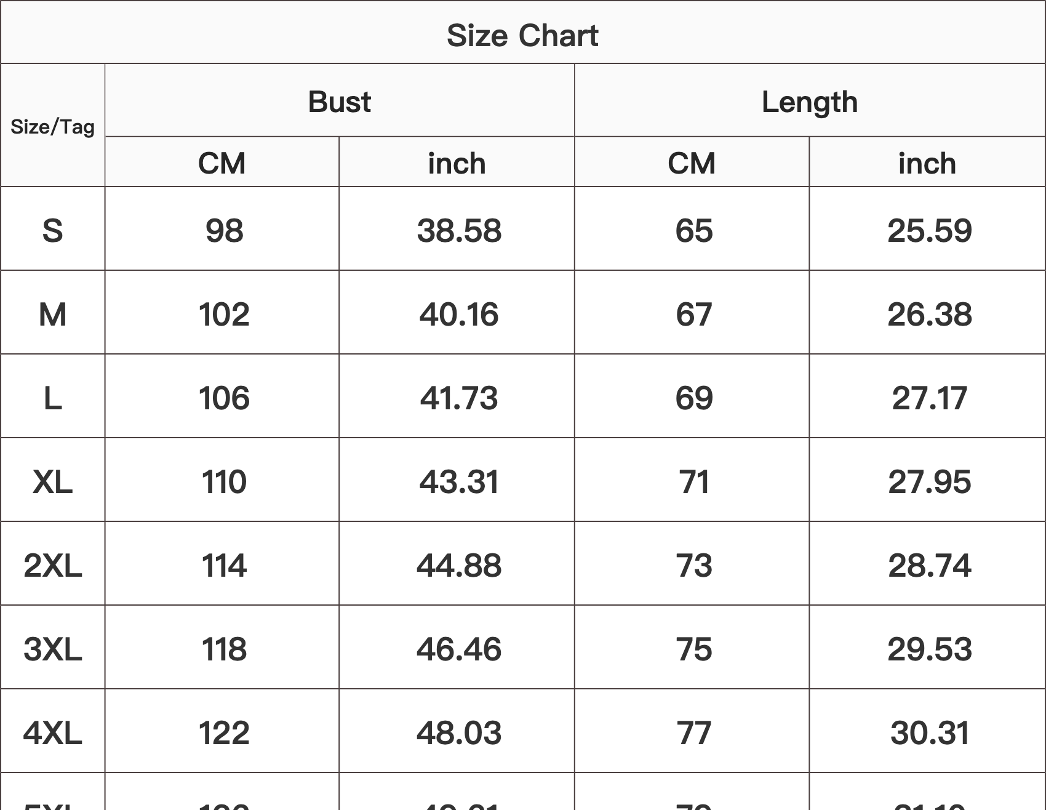Click the 30.31 inch length cell
This screenshot has width=1046, height=810.
click(929, 732)
